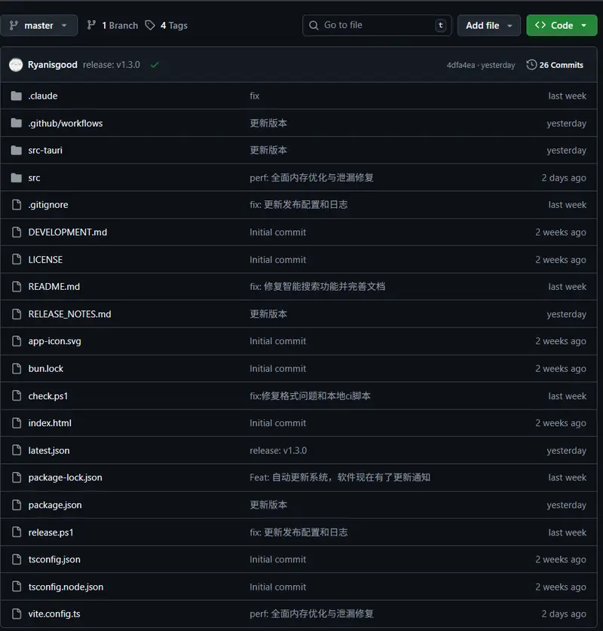The image size is (603, 631).
Task: Click the green check status icon
Action: pos(155,65)
